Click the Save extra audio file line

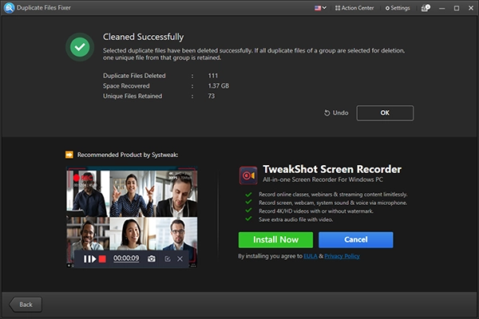[295, 219]
